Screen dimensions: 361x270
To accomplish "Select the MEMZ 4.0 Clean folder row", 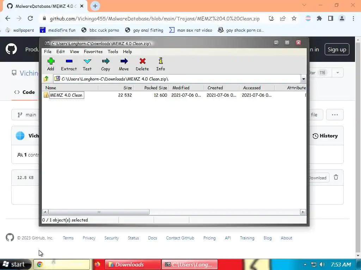I will 174,95.
